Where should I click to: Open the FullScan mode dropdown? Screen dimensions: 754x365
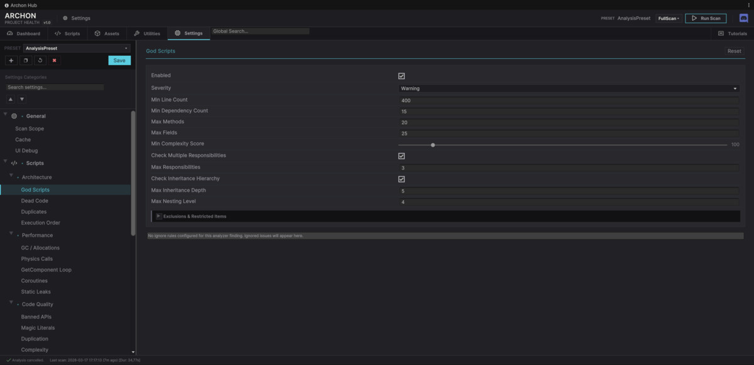669,18
